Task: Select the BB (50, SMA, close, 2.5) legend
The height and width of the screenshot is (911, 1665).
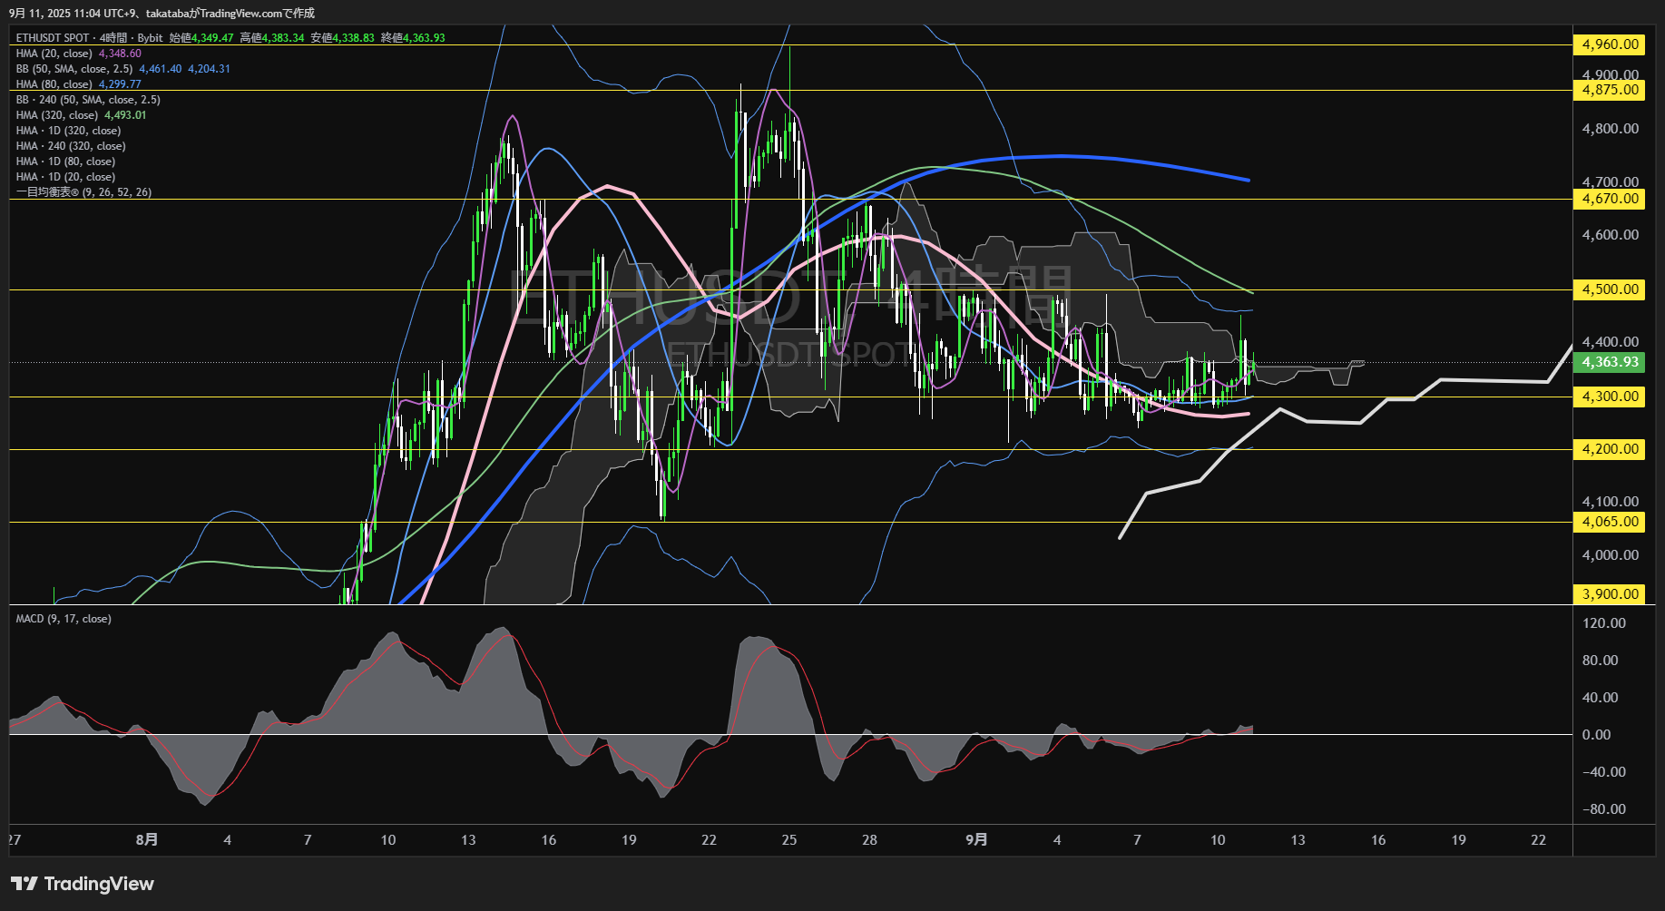Action: tap(74, 69)
